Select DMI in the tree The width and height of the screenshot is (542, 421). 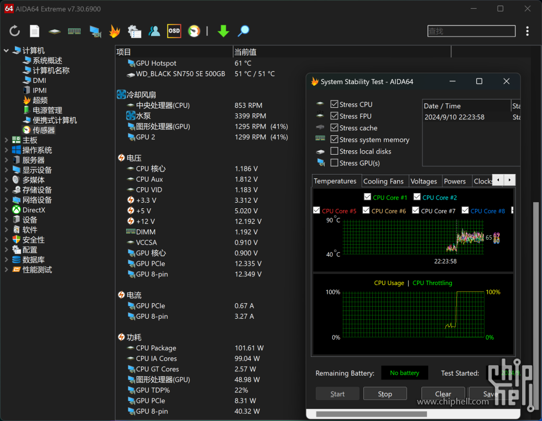click(x=34, y=81)
